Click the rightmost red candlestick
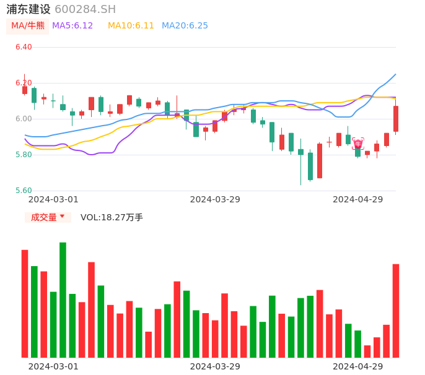425x375 pixels. coord(396,118)
